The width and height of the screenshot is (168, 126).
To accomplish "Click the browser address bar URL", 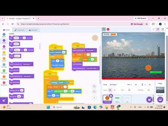I will tap(45, 24).
